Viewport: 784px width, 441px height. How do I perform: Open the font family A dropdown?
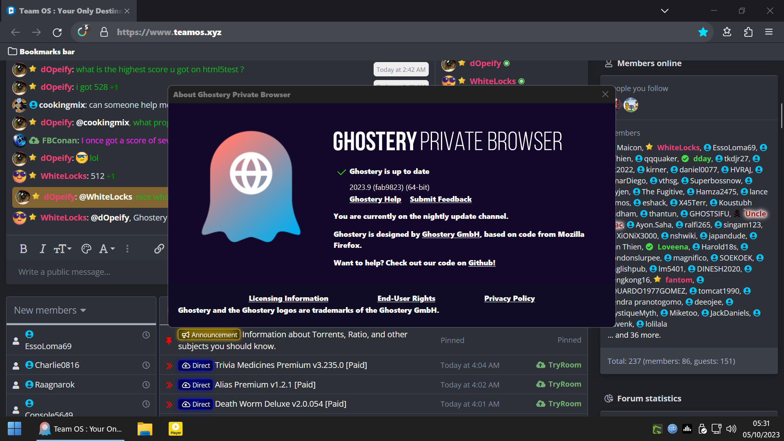pyautogui.click(x=107, y=249)
